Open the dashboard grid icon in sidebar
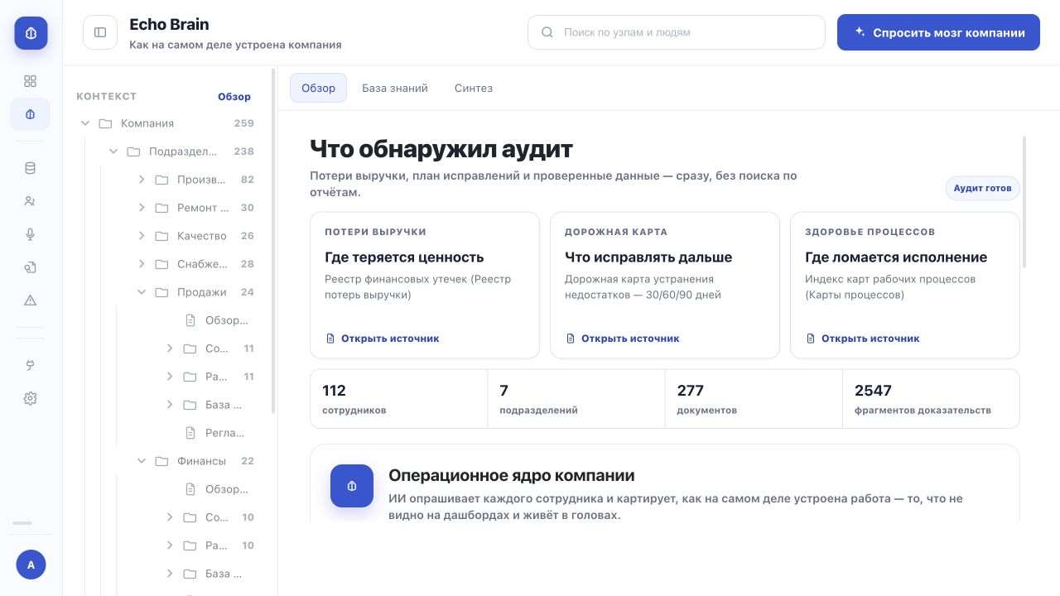 pyautogui.click(x=31, y=81)
